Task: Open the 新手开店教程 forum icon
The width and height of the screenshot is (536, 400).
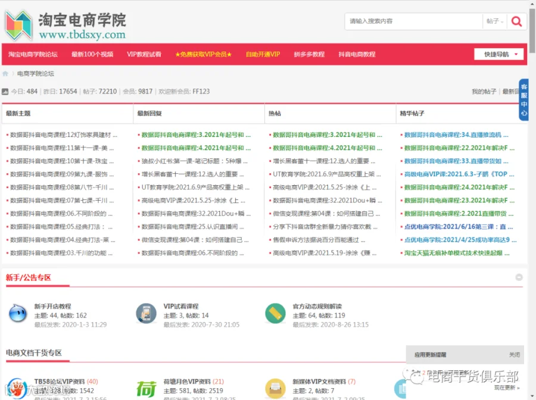Action: pos(18,313)
